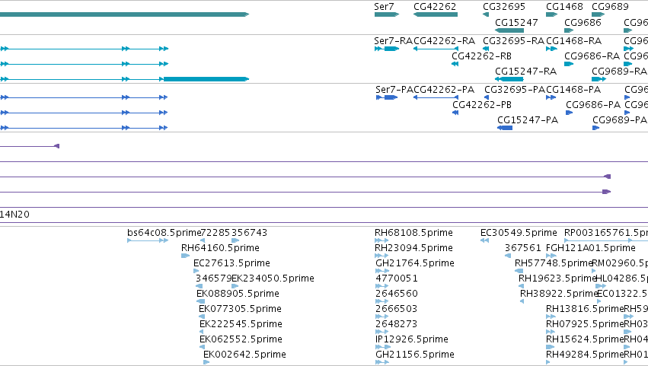Open the RH13816.5prime EST label
This screenshot has width=648, height=366.
coord(585,309)
